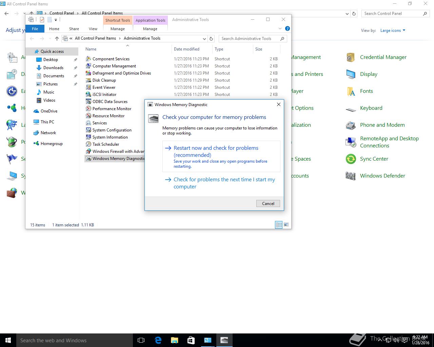Select Quick access in navigation pane
434x347 pixels.
pyautogui.click(x=52, y=52)
